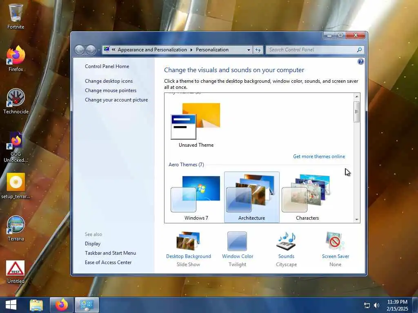Screen dimensions: 418x313
Task: Maximize the Personalization window
Action: [340, 35]
